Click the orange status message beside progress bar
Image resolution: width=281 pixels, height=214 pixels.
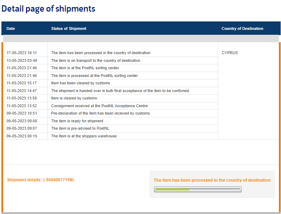coord(212,180)
